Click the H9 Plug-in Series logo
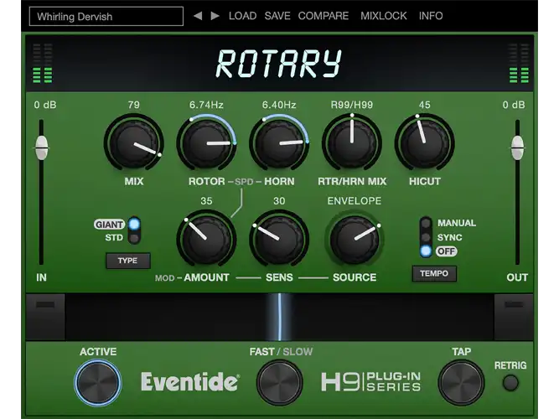The height and width of the screenshot is (419, 559). point(370,382)
